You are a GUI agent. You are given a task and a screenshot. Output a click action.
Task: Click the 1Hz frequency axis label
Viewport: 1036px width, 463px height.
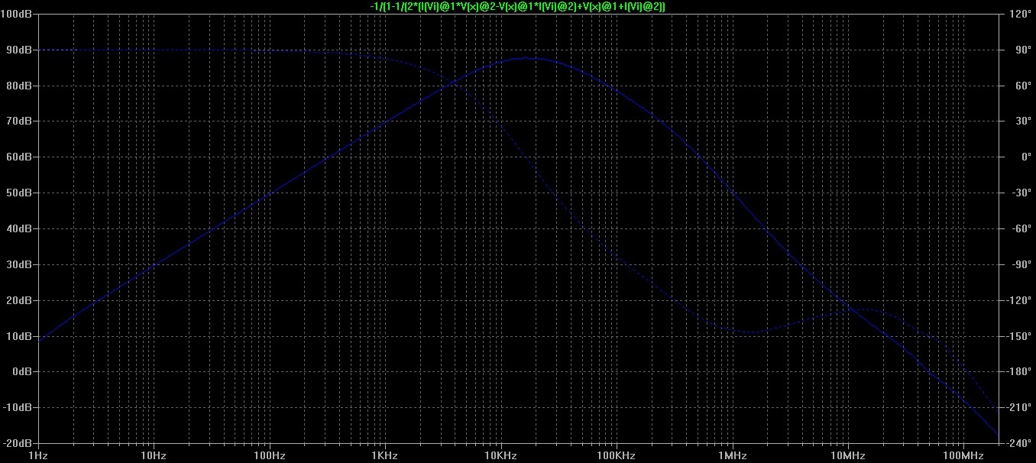click(37, 456)
